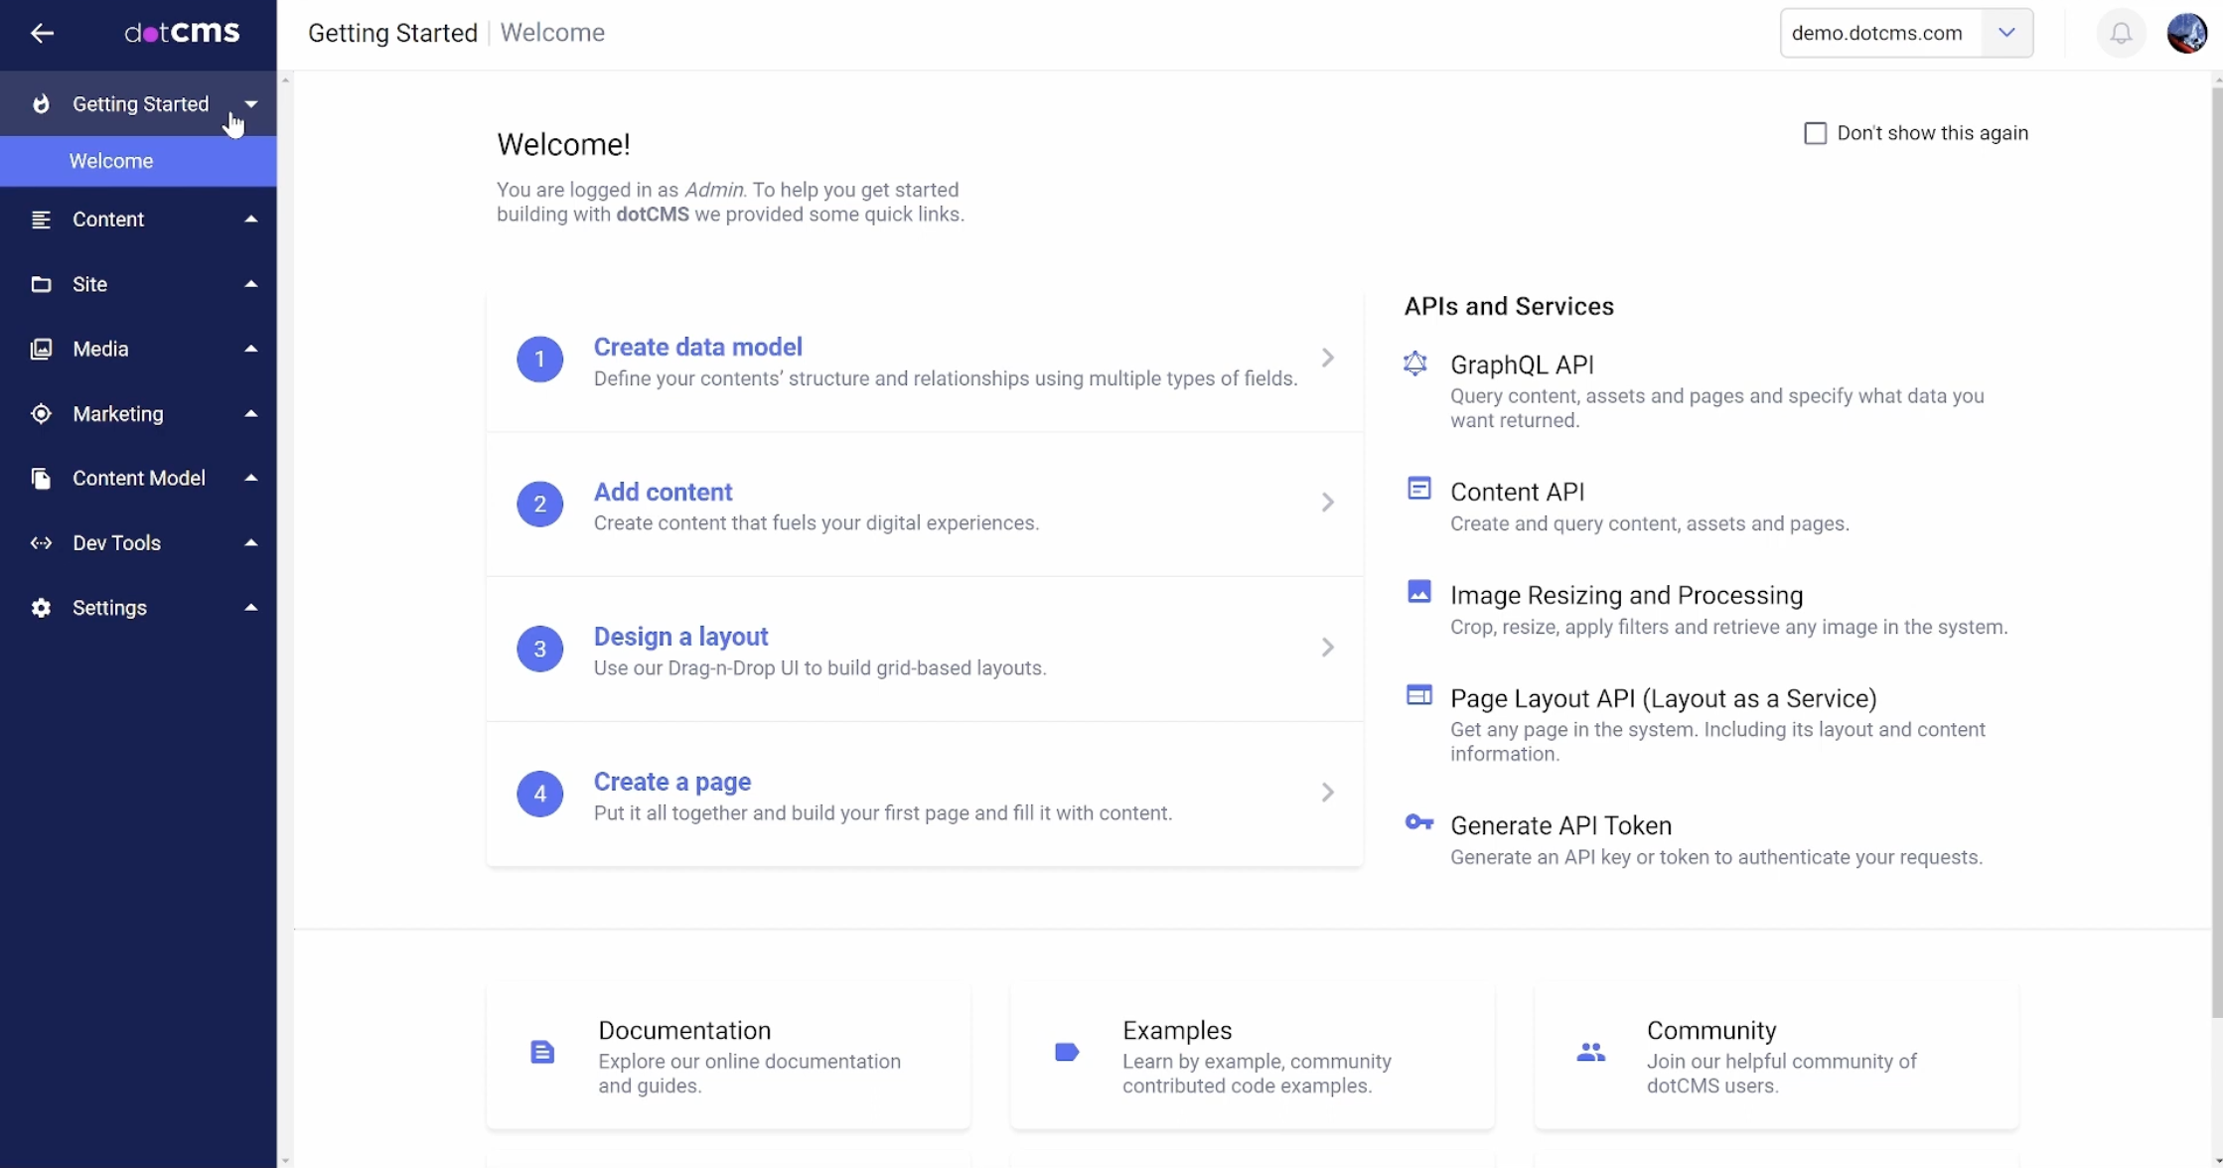Click the sidebar scrollbar up arrow

285,79
